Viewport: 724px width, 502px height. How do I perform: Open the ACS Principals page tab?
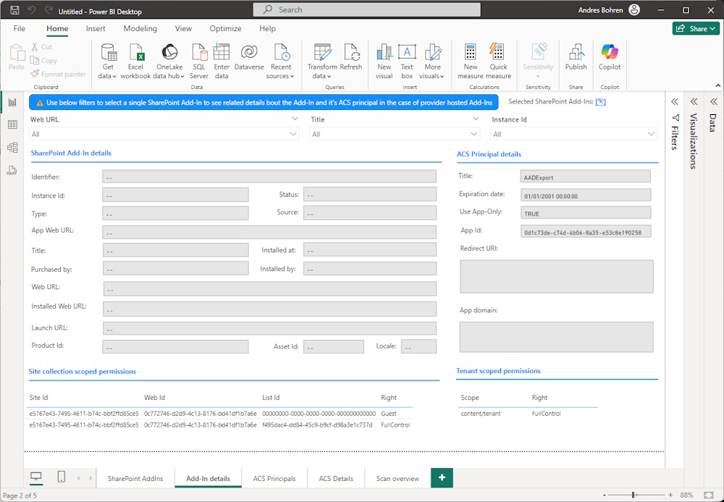pos(274,478)
